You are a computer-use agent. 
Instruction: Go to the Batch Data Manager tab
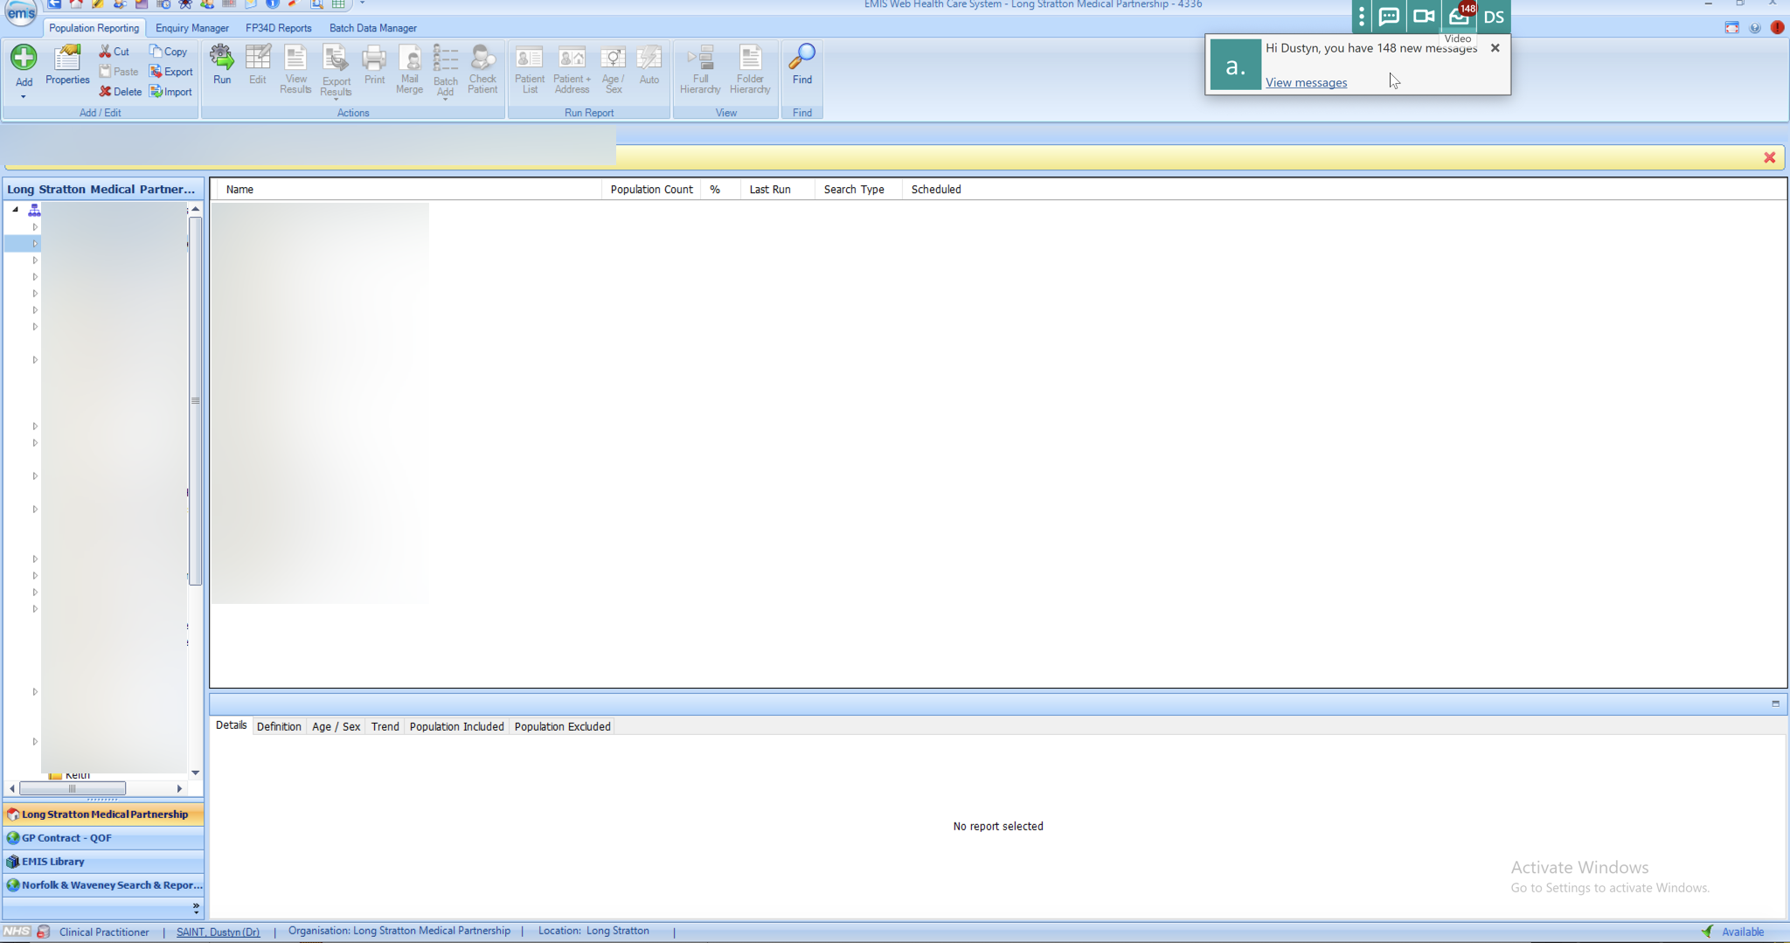tap(373, 28)
